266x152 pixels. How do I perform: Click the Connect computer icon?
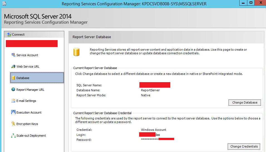pyautogui.click(x=9, y=35)
